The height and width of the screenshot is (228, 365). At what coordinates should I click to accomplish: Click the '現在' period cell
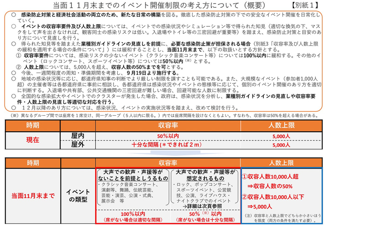(x=32, y=140)
